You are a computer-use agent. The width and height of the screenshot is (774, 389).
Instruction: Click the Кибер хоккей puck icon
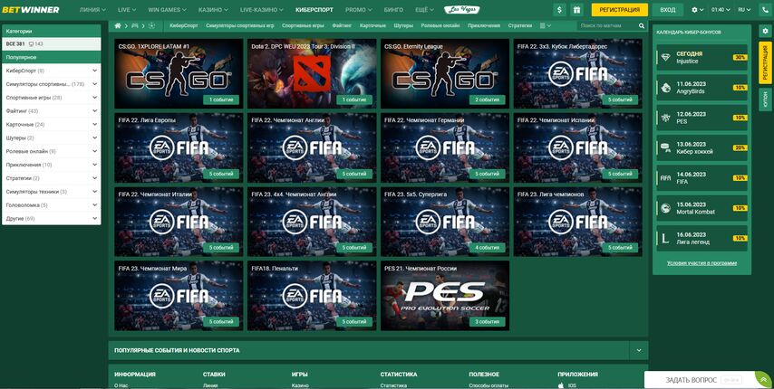[665, 147]
